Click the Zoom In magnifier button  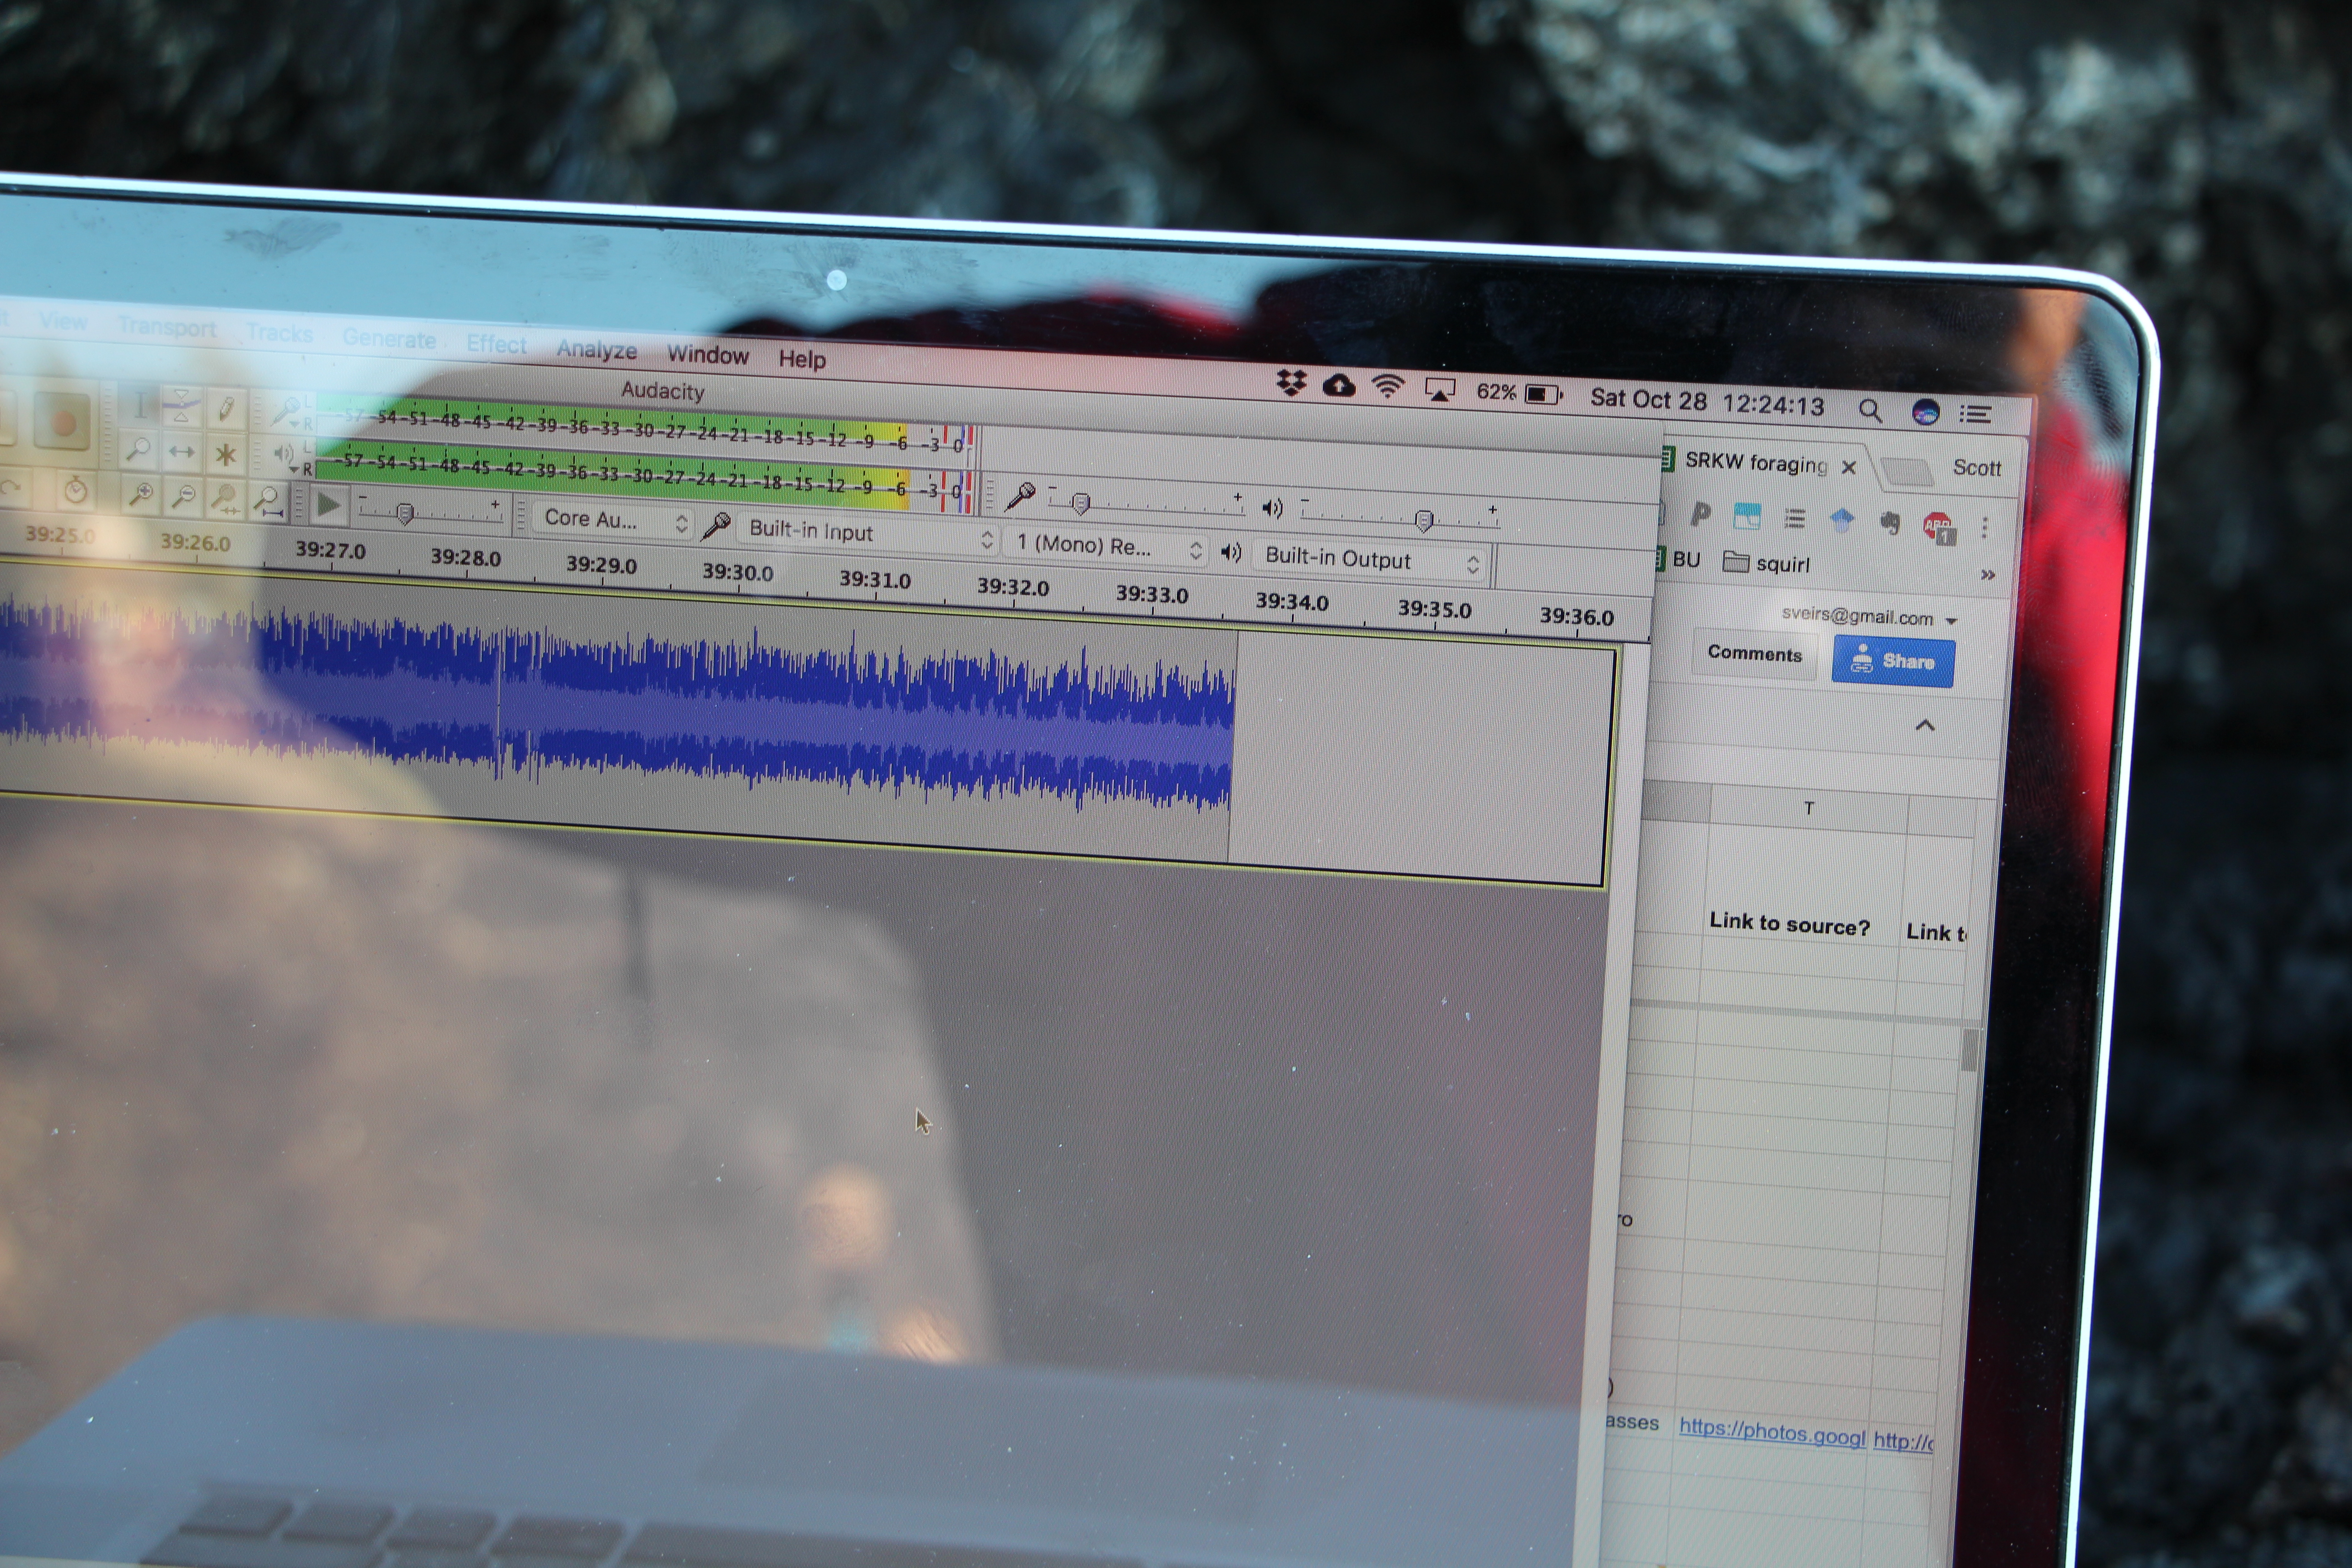[140, 494]
